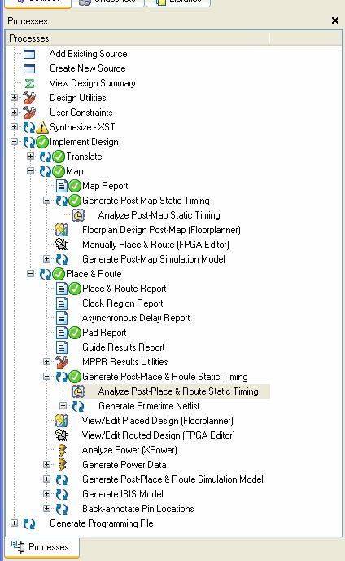Close the Processes panel

pyautogui.click(x=335, y=20)
